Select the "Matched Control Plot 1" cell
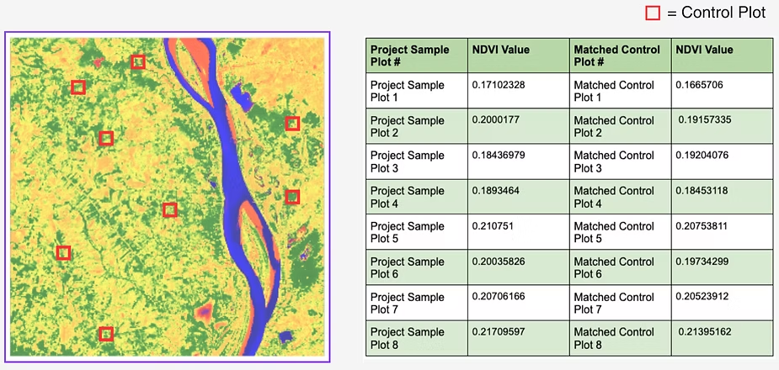The height and width of the screenshot is (370, 779). [620, 91]
